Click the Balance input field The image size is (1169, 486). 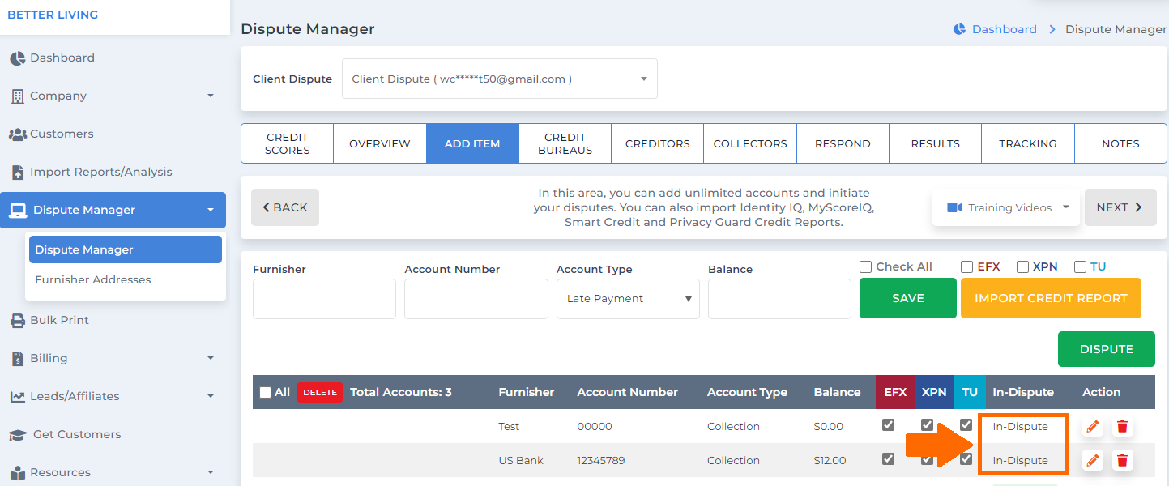coord(779,299)
